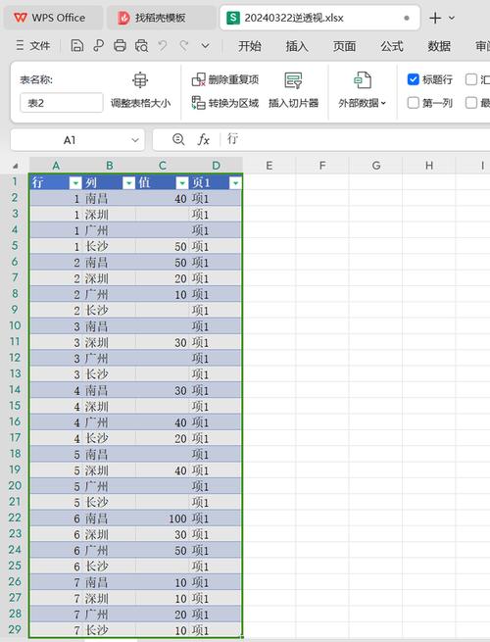Image resolution: width=490 pixels, height=642 pixels.
Task: Click the fx insert function icon
Action: [x=204, y=140]
